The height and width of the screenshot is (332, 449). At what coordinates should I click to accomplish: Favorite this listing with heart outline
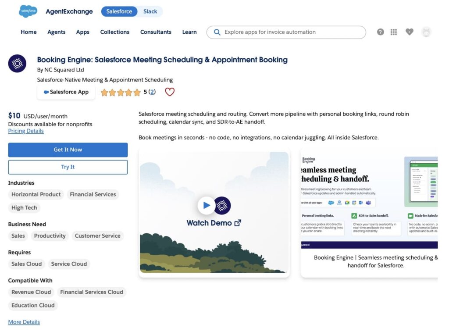[170, 92]
